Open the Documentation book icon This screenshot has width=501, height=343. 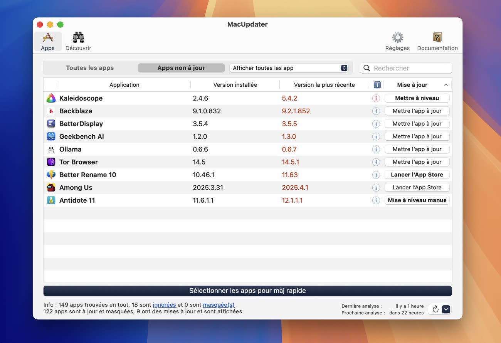(x=437, y=42)
